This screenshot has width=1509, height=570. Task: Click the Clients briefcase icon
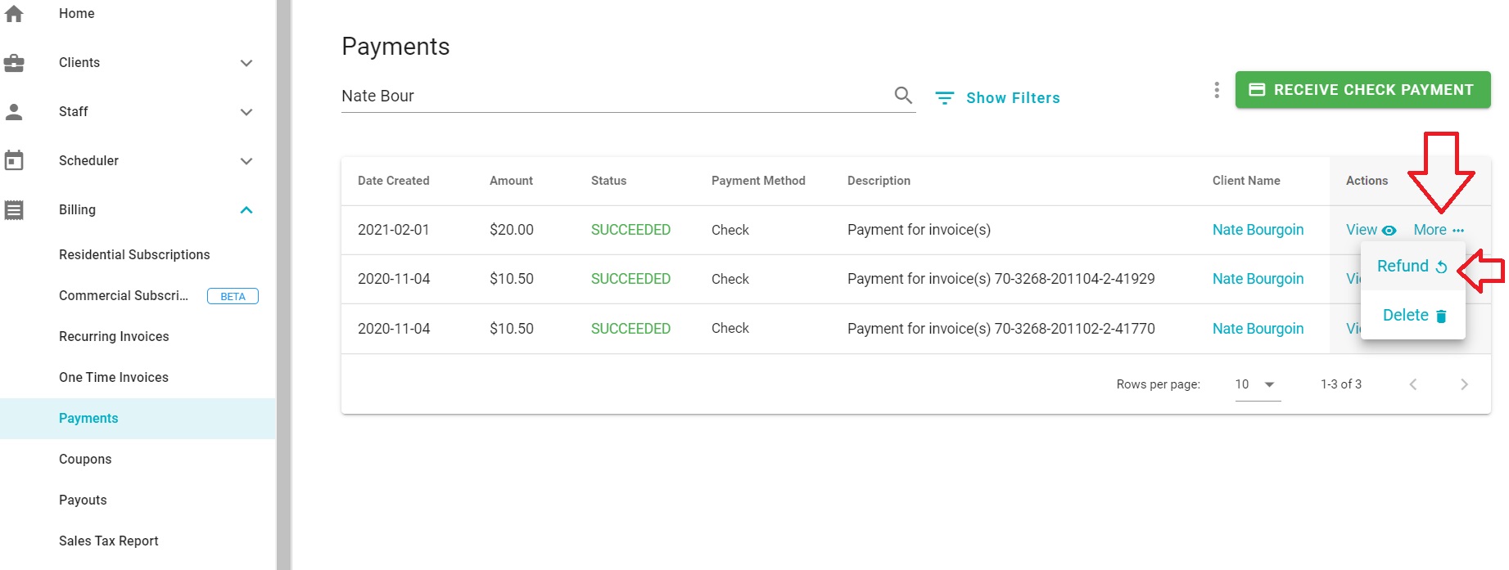pos(14,63)
